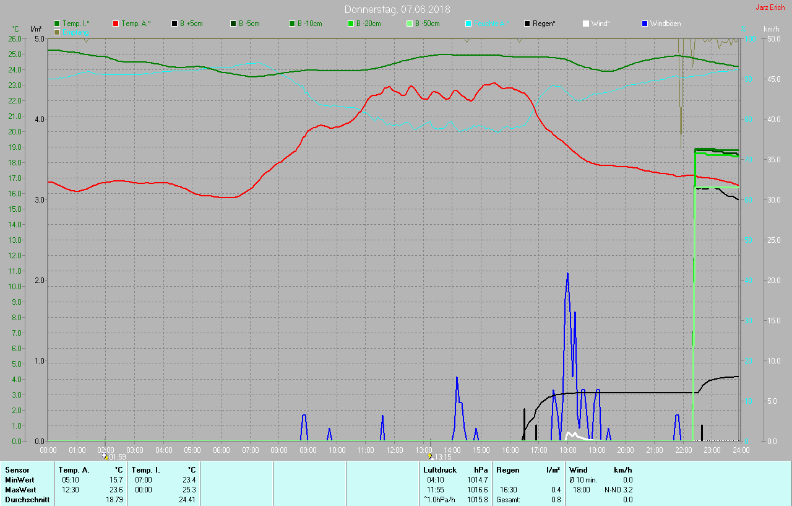The height and width of the screenshot is (506, 792).
Task: Toggle the B +5cm series legend label
Action: tap(191, 24)
